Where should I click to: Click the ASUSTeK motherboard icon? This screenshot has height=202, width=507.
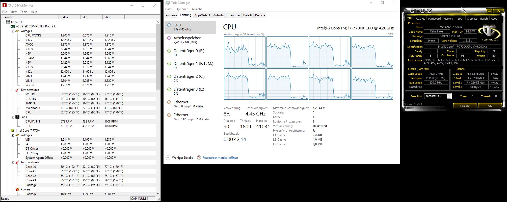(13, 26)
